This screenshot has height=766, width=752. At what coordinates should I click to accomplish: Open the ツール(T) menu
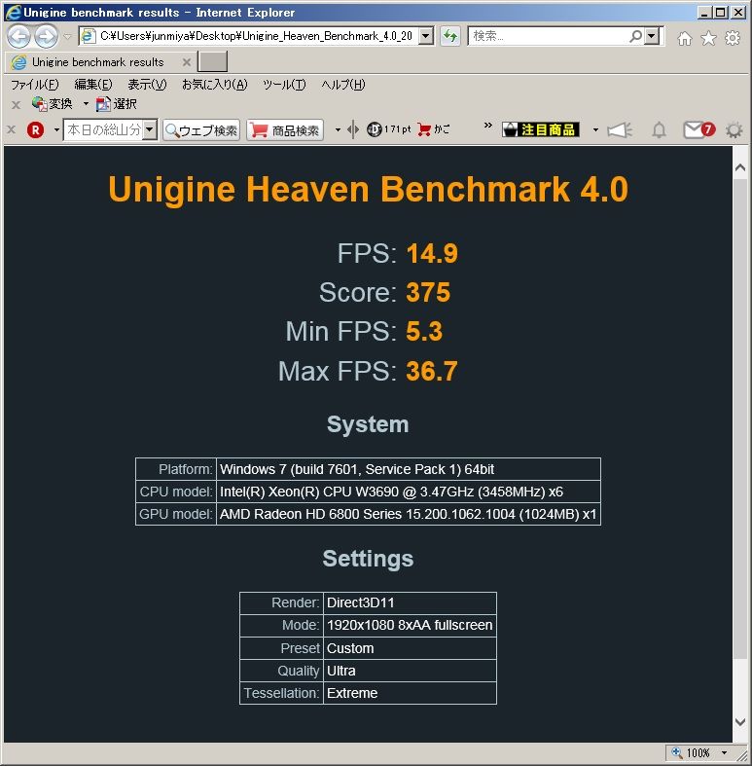click(x=284, y=85)
